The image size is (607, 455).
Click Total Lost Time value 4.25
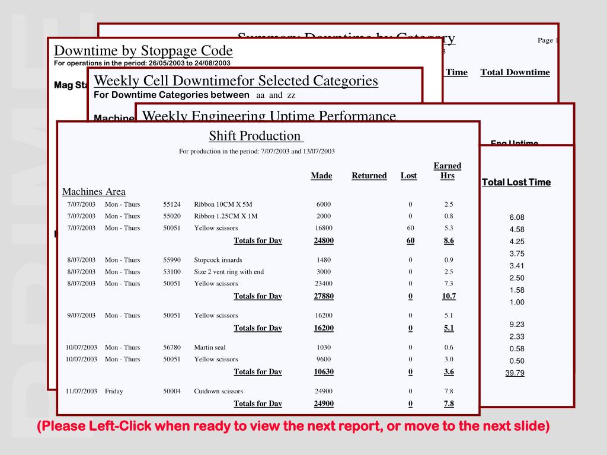point(517,242)
